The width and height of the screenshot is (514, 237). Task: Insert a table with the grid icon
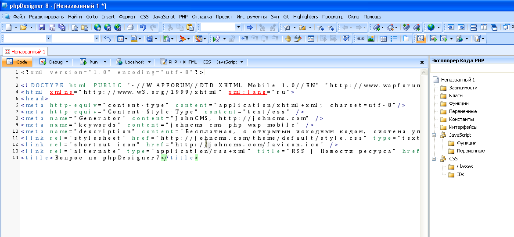[383, 39]
